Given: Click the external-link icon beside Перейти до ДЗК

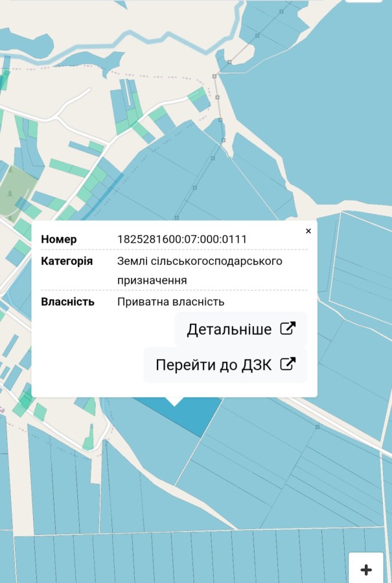Looking at the screenshot, I should click(x=287, y=364).
